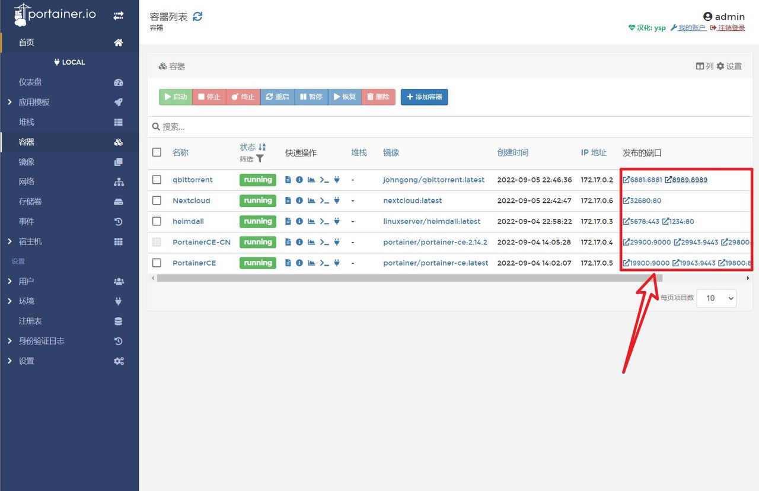Open nextcloud:latest image link
The image size is (759, 491).
click(x=413, y=200)
